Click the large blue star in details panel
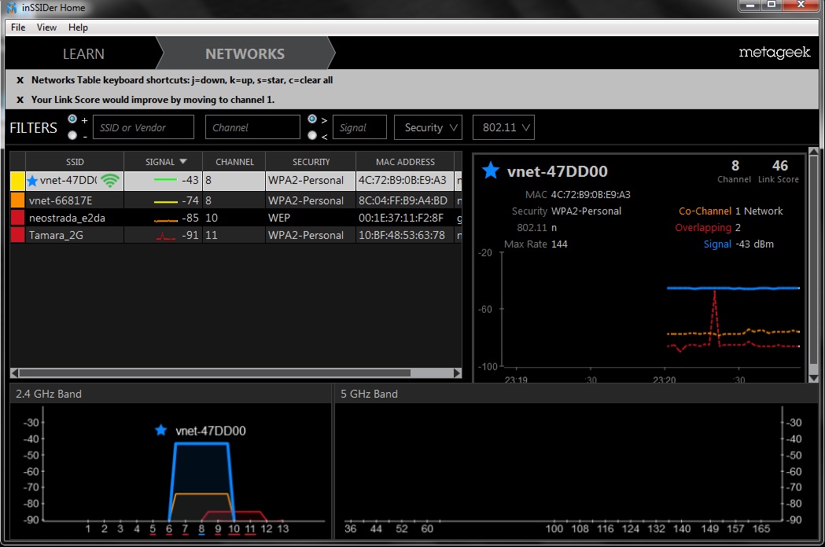This screenshot has width=825, height=547. tap(491, 171)
